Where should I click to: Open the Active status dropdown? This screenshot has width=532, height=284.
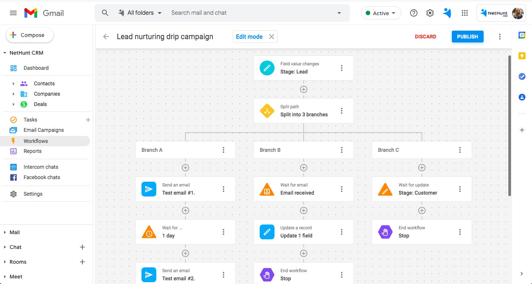click(x=381, y=13)
